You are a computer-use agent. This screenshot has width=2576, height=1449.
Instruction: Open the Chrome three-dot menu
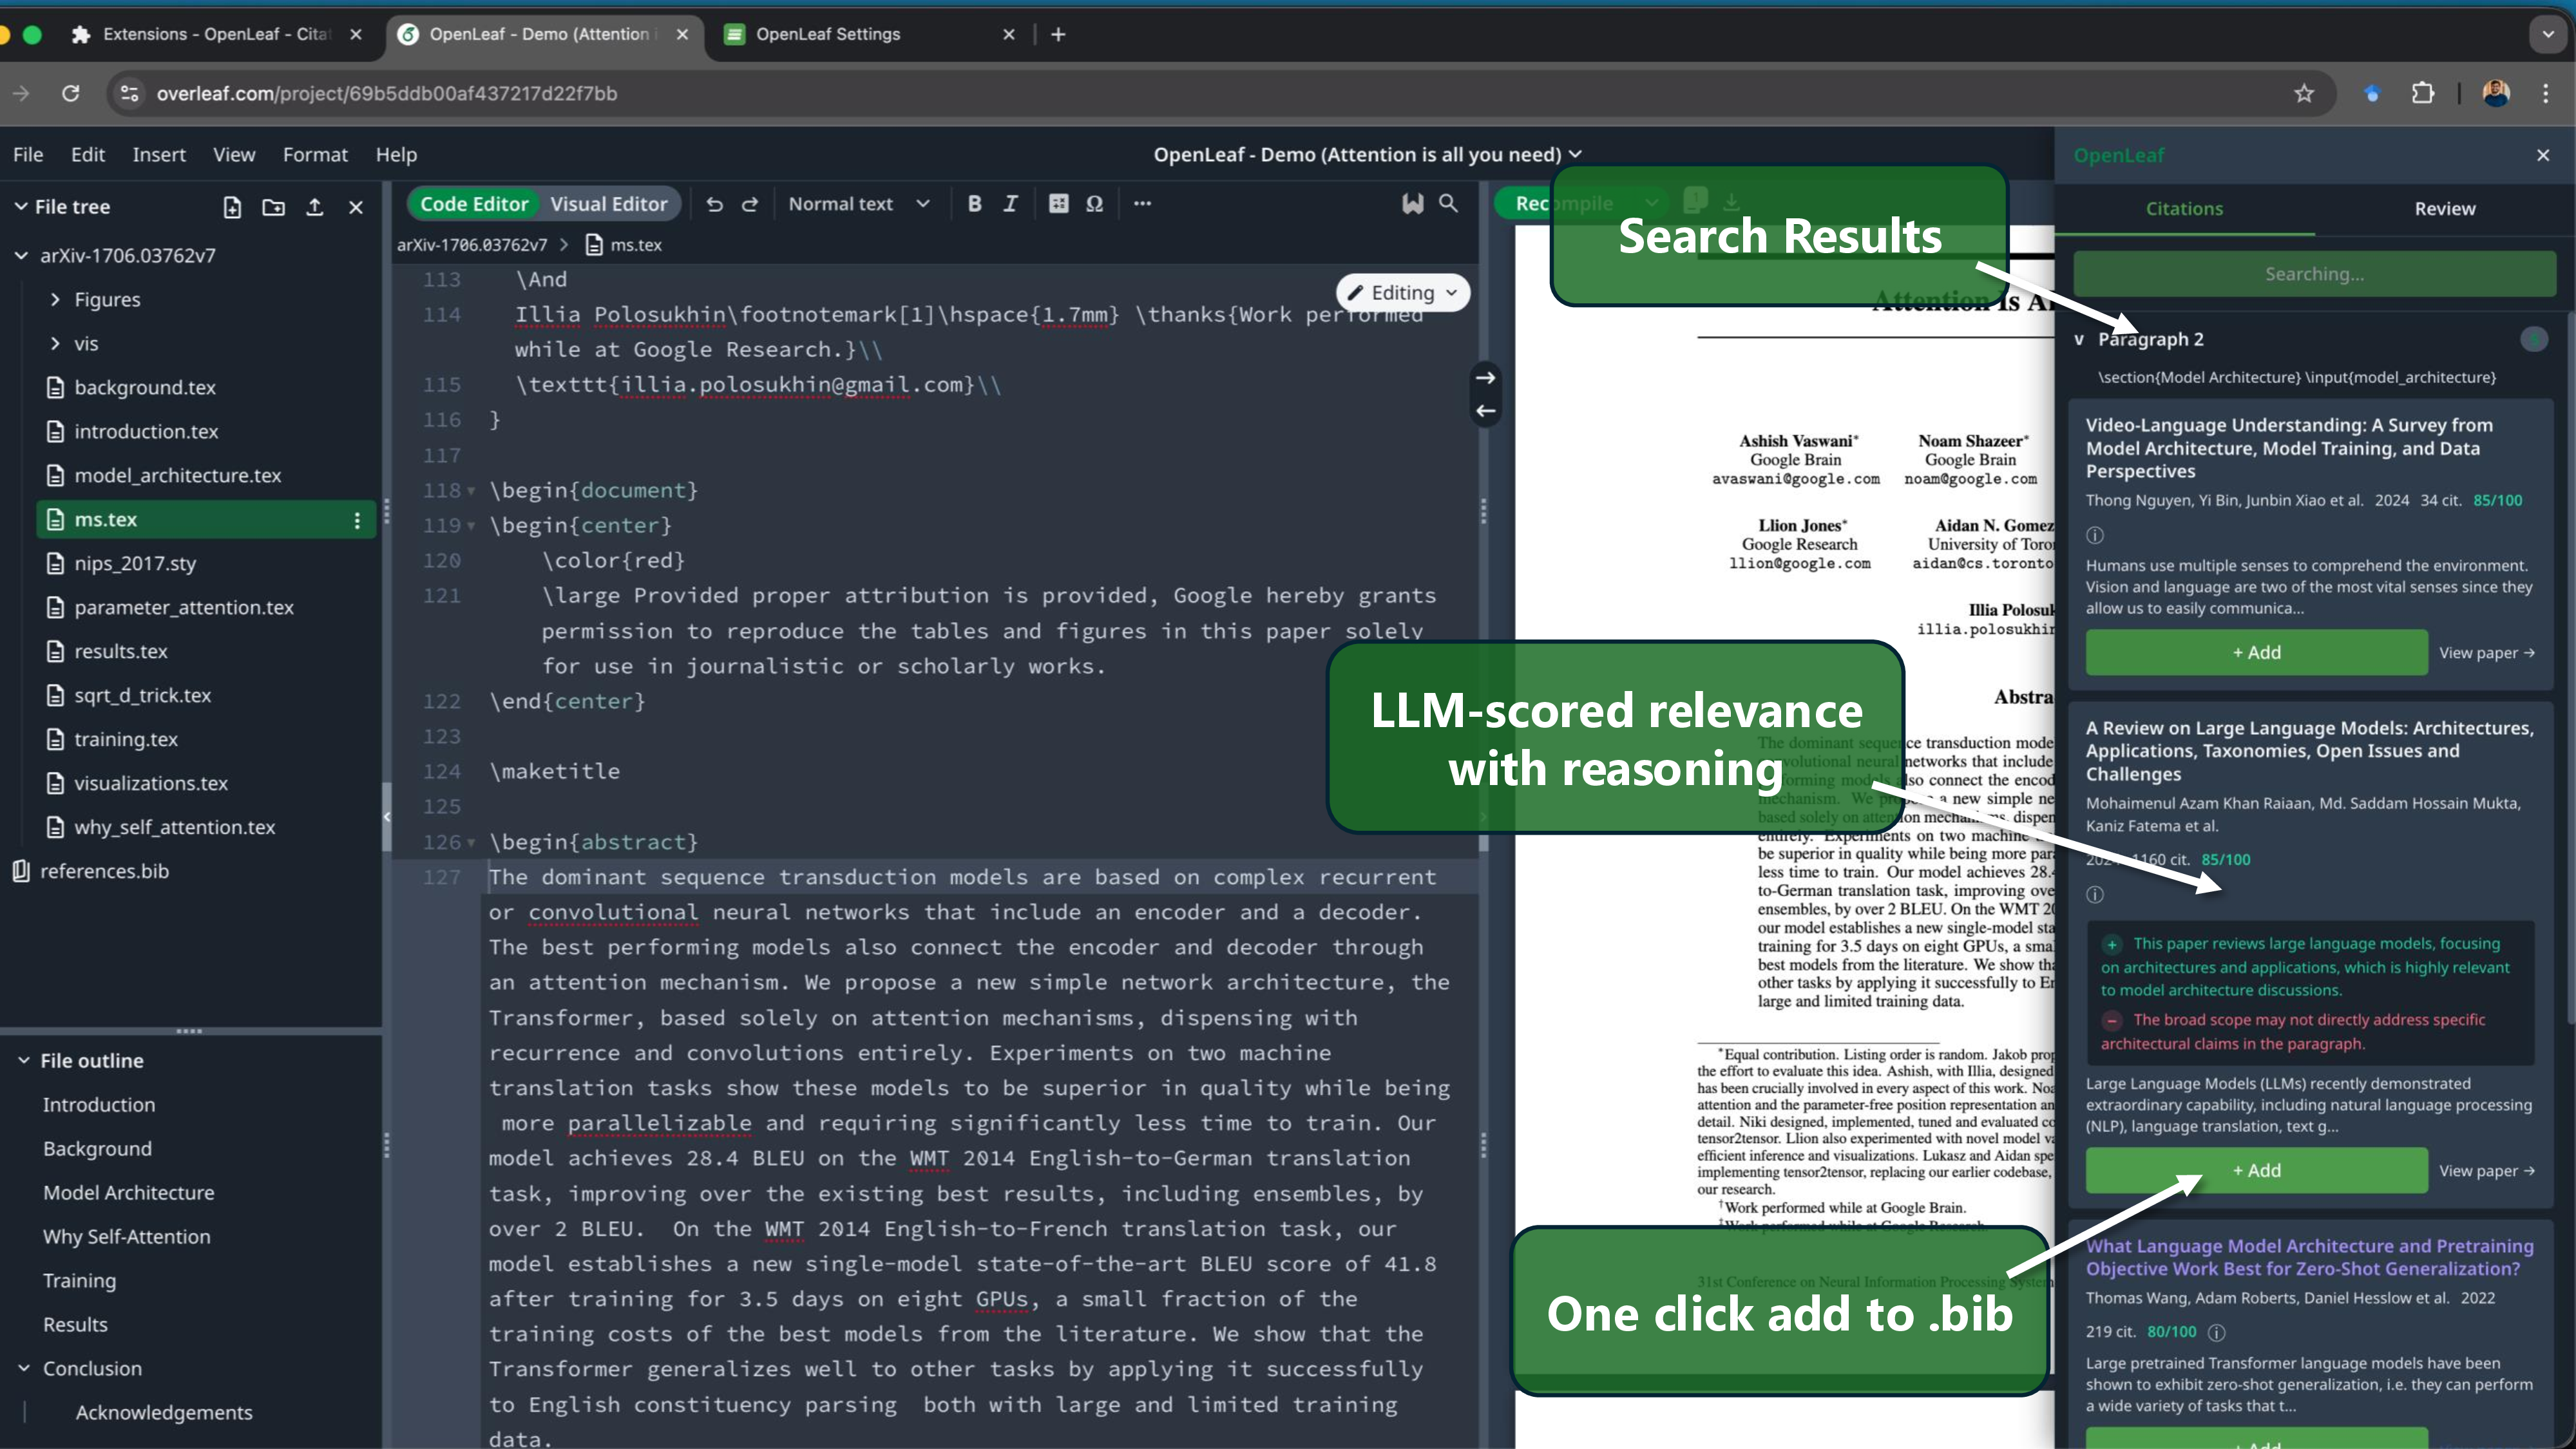pos(2545,94)
